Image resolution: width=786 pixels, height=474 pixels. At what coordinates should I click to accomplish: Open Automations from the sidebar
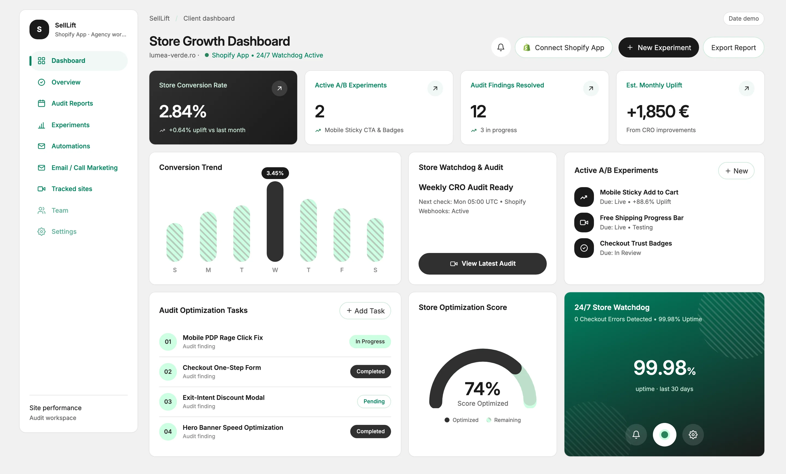[79, 146]
